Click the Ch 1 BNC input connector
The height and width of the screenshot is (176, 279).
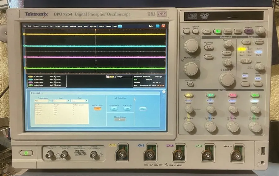(122, 155)
